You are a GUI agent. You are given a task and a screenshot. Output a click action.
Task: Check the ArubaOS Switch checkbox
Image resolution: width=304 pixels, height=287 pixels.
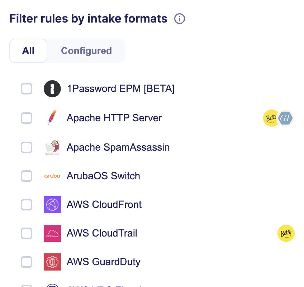click(x=27, y=176)
